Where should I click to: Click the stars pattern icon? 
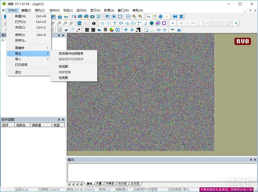[x=78, y=30]
